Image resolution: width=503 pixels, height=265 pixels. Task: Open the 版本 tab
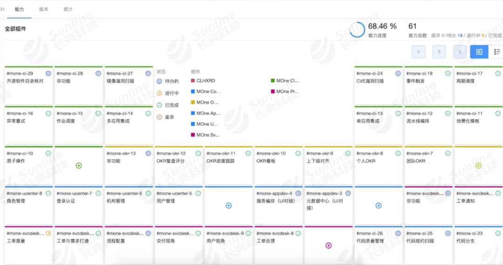point(44,9)
